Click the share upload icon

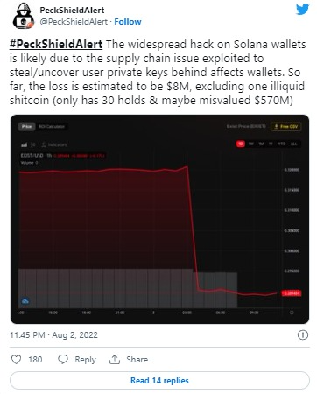click(x=115, y=359)
